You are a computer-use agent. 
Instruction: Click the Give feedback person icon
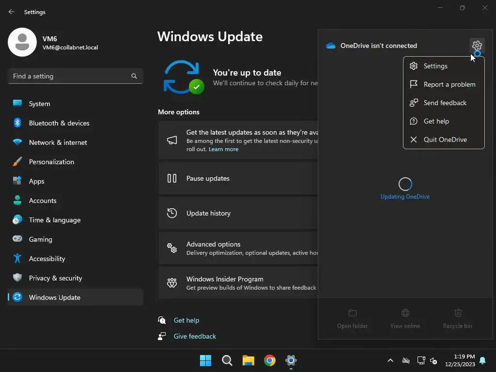click(x=162, y=336)
